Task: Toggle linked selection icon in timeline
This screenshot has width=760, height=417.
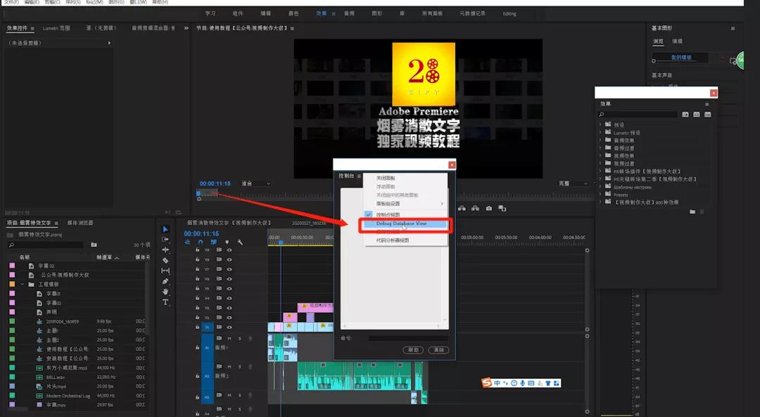Action: (213, 242)
